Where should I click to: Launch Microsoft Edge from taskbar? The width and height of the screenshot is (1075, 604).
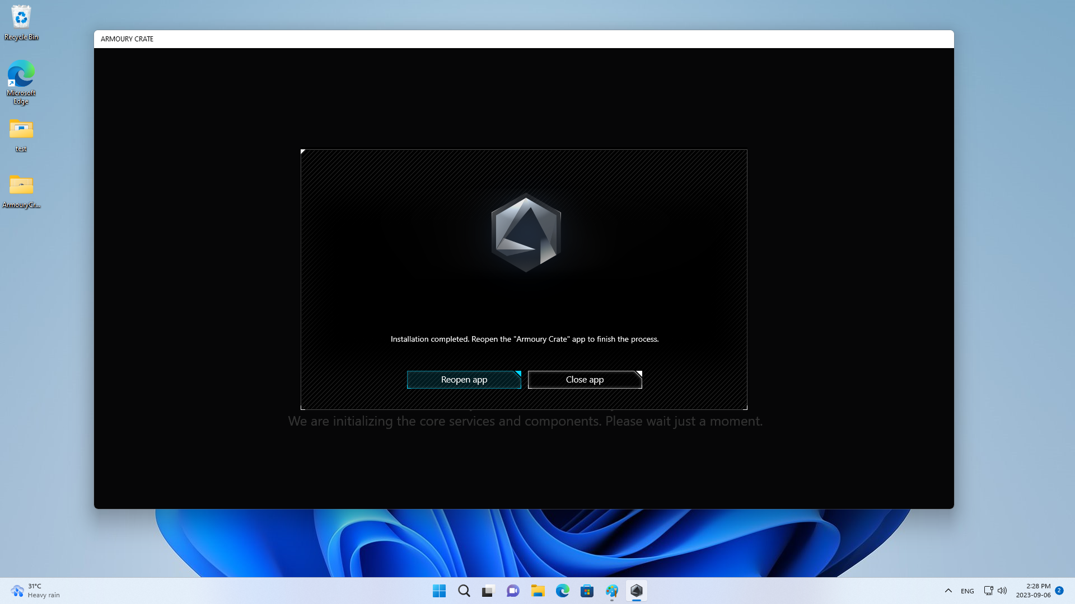point(563,591)
